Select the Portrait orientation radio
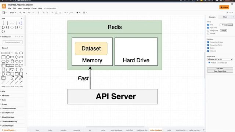 point(209,63)
